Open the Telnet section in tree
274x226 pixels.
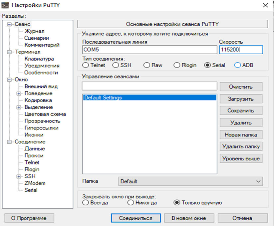(x=32, y=162)
